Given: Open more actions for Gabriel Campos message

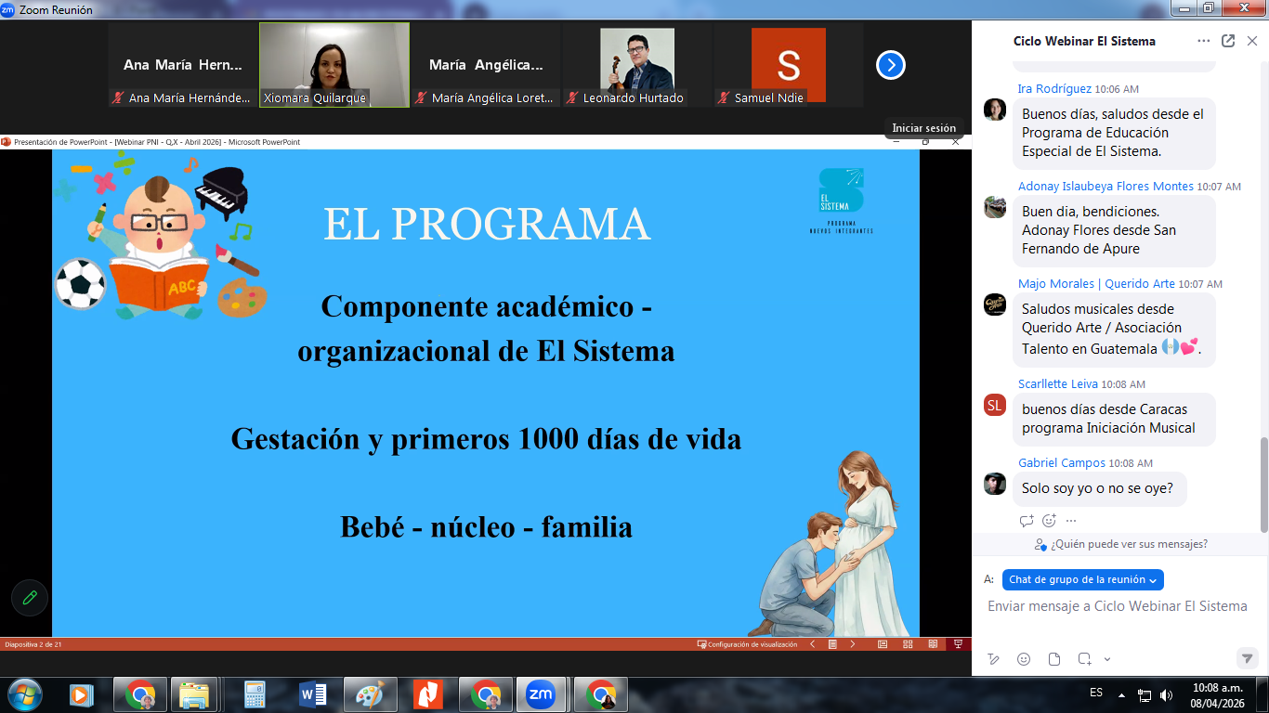Looking at the screenshot, I should click(x=1071, y=521).
